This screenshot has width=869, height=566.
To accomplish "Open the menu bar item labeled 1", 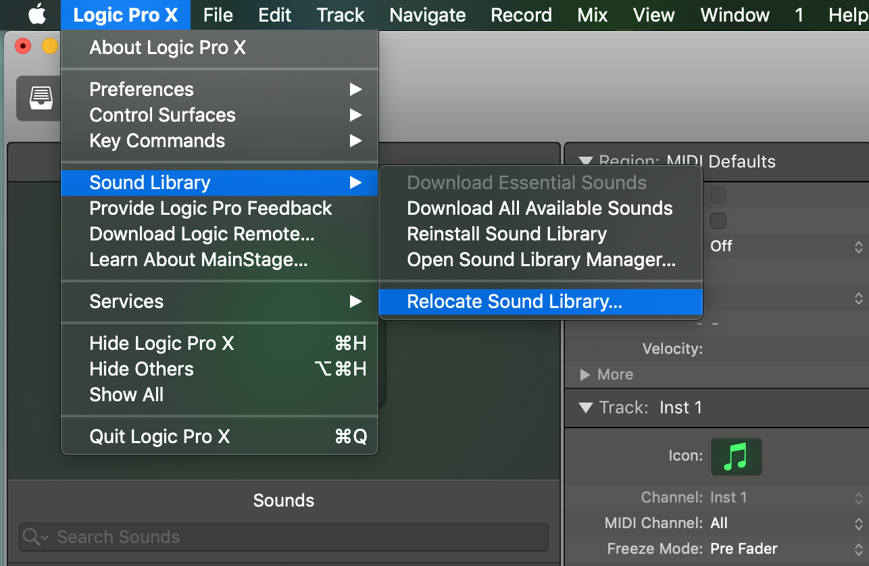I will [x=799, y=15].
